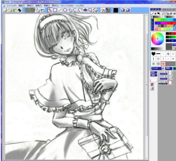The image size is (176, 161).
Task: Click the solid round dot icon in the right panel
Action: pyautogui.click(x=155, y=14)
